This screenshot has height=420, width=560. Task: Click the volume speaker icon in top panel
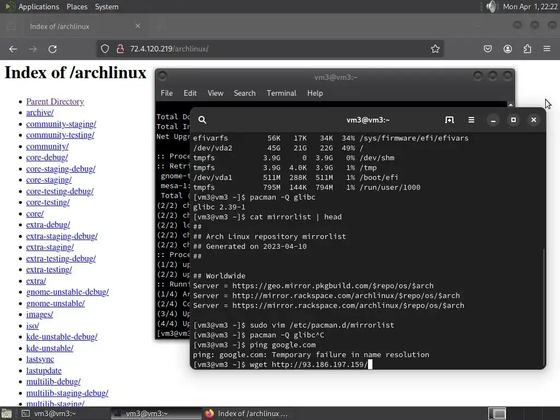pyautogui.click(x=492, y=7)
